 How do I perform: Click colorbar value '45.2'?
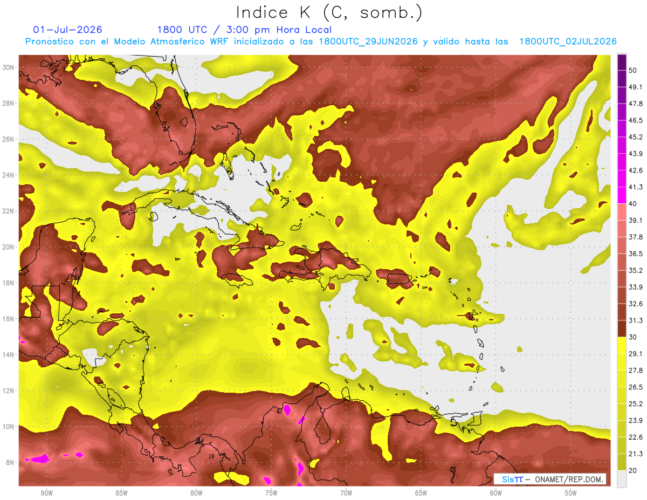click(637, 137)
